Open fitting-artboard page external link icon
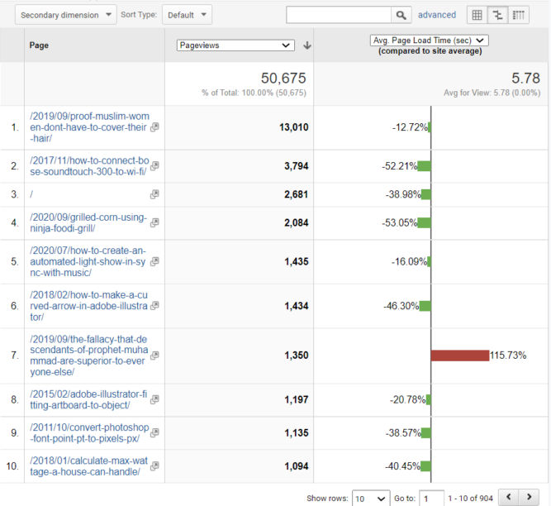Screen dimensions: 551x506 (154, 400)
